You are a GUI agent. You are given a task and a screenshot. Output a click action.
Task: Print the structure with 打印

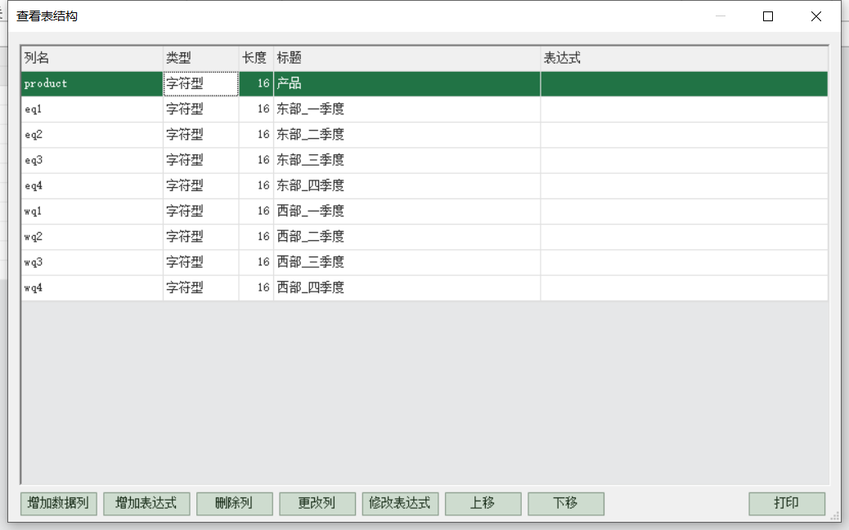[786, 504]
